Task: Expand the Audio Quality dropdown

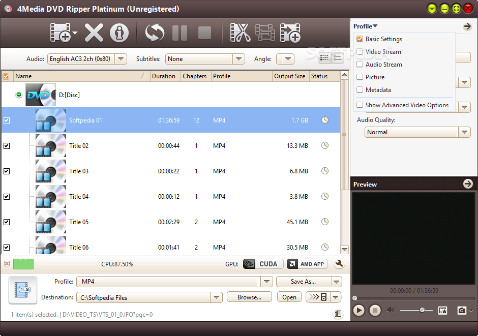Action: coord(464,132)
